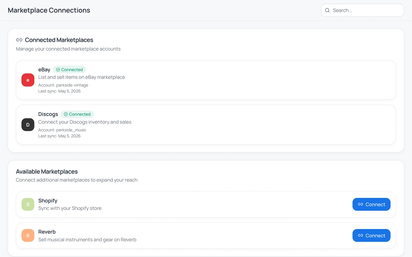Select the Discogs marketplace name
Image resolution: width=412 pixels, height=257 pixels.
(x=48, y=114)
